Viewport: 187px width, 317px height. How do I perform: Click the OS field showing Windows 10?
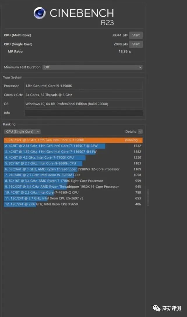[84, 104]
